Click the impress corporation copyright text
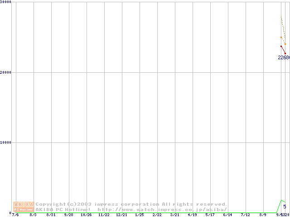This screenshot has width=290, height=217. [x=131, y=204]
